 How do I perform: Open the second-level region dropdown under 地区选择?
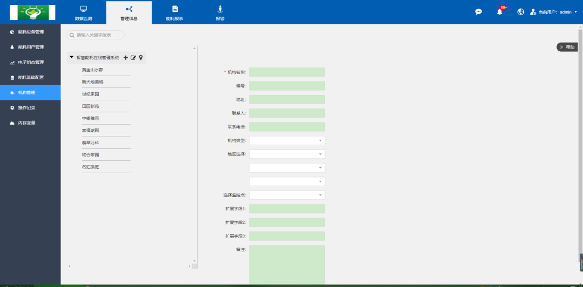pos(287,168)
